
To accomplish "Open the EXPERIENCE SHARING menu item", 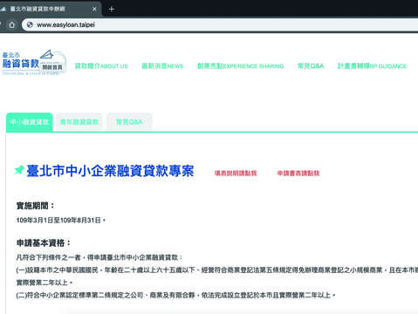I will [240, 66].
